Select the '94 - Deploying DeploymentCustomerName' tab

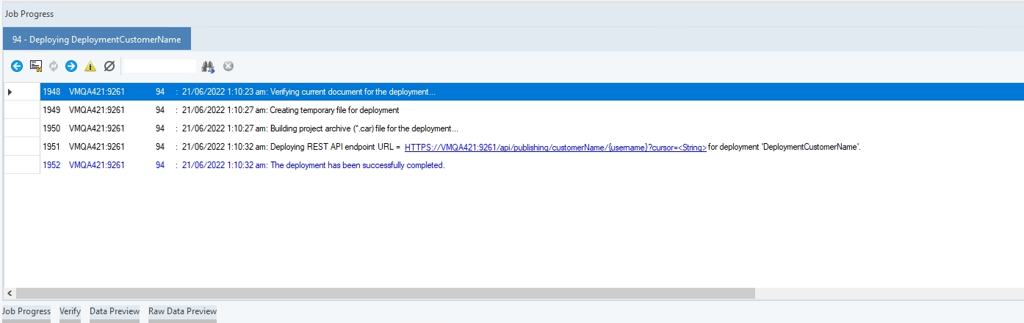(96, 40)
